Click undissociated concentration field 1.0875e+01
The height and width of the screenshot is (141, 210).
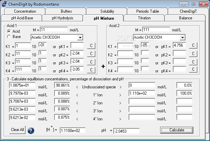(x=22, y=85)
